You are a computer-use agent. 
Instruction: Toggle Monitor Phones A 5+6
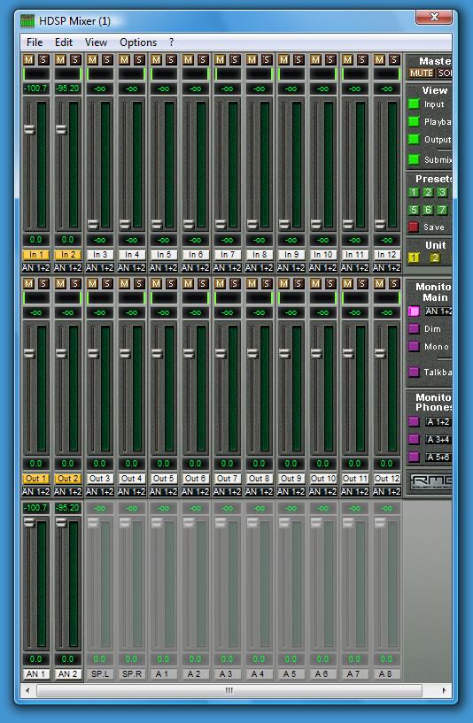414,457
